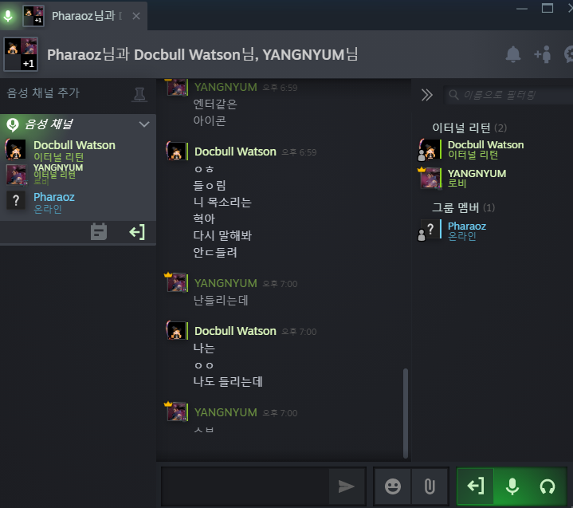This screenshot has height=508, width=573.
Task: Open voice channel notes icon in sidebar
Action: pos(99,232)
